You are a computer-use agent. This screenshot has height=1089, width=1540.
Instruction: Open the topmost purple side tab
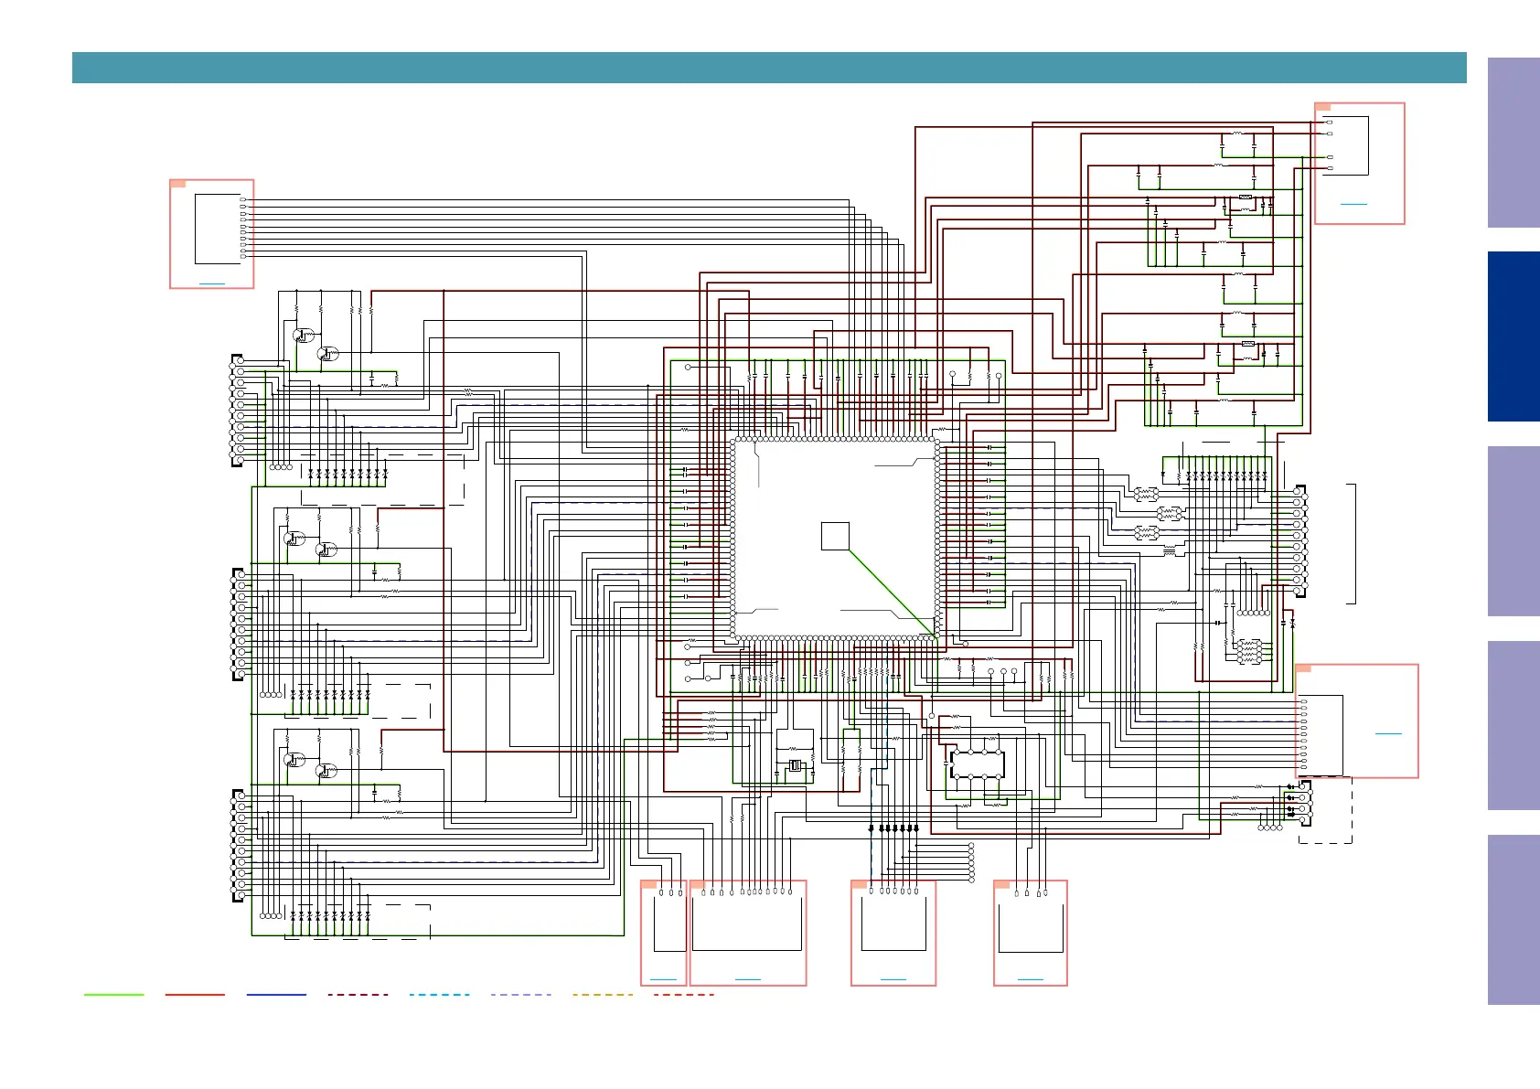point(1513,143)
